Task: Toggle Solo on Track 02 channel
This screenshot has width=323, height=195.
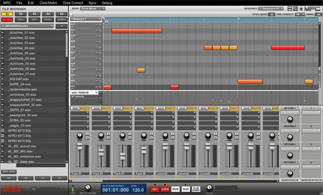Action: point(109,134)
